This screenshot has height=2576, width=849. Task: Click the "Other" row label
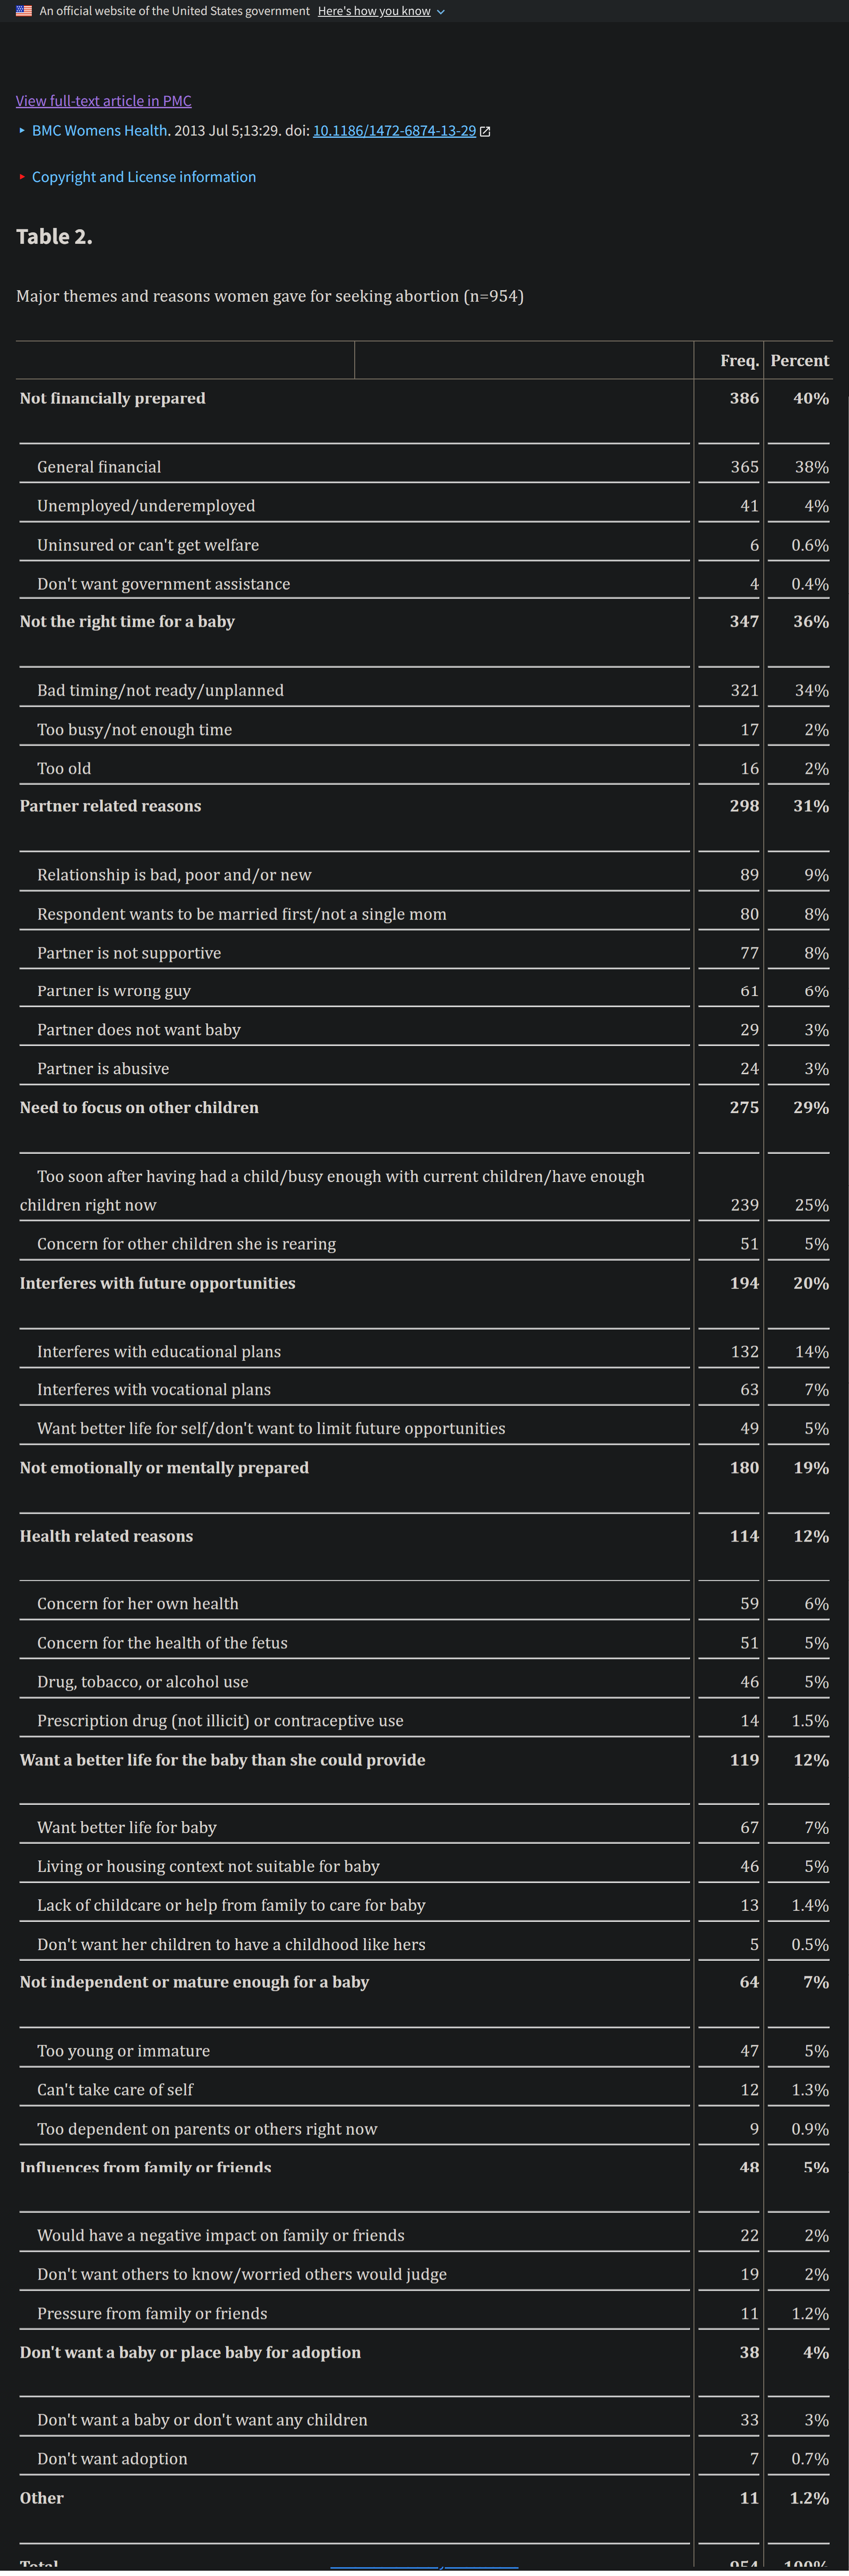pos(42,2498)
